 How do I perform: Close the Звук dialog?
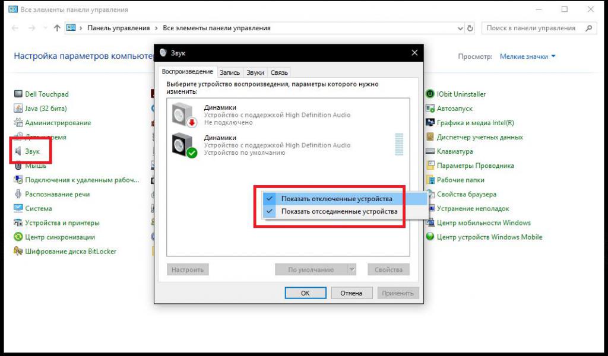coord(414,53)
